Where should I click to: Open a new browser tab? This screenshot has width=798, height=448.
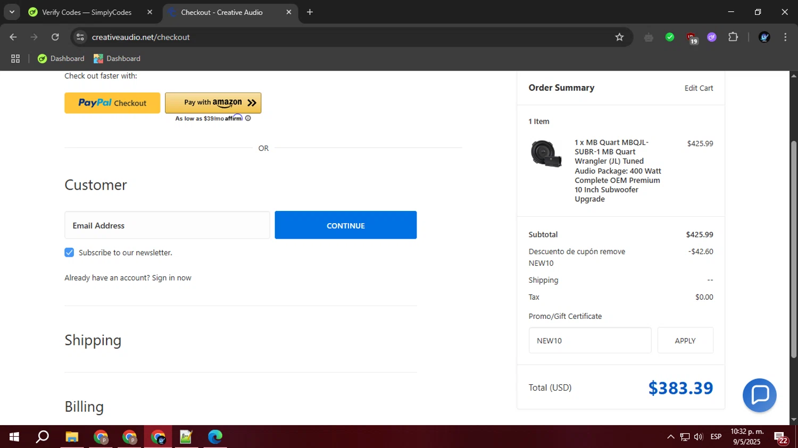[310, 12]
